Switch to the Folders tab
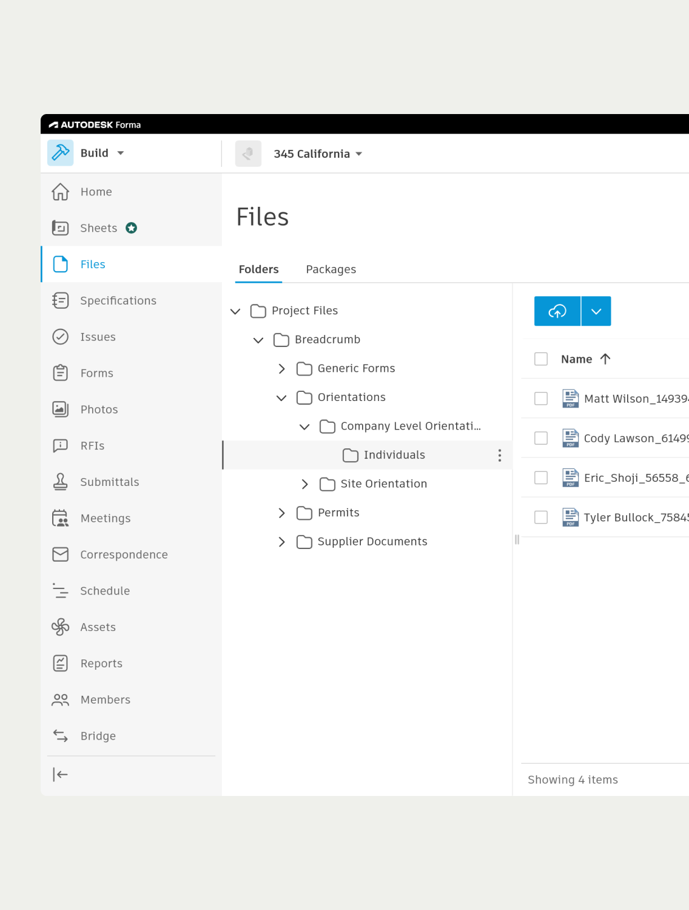Viewport: 689px width, 910px height. click(x=259, y=269)
